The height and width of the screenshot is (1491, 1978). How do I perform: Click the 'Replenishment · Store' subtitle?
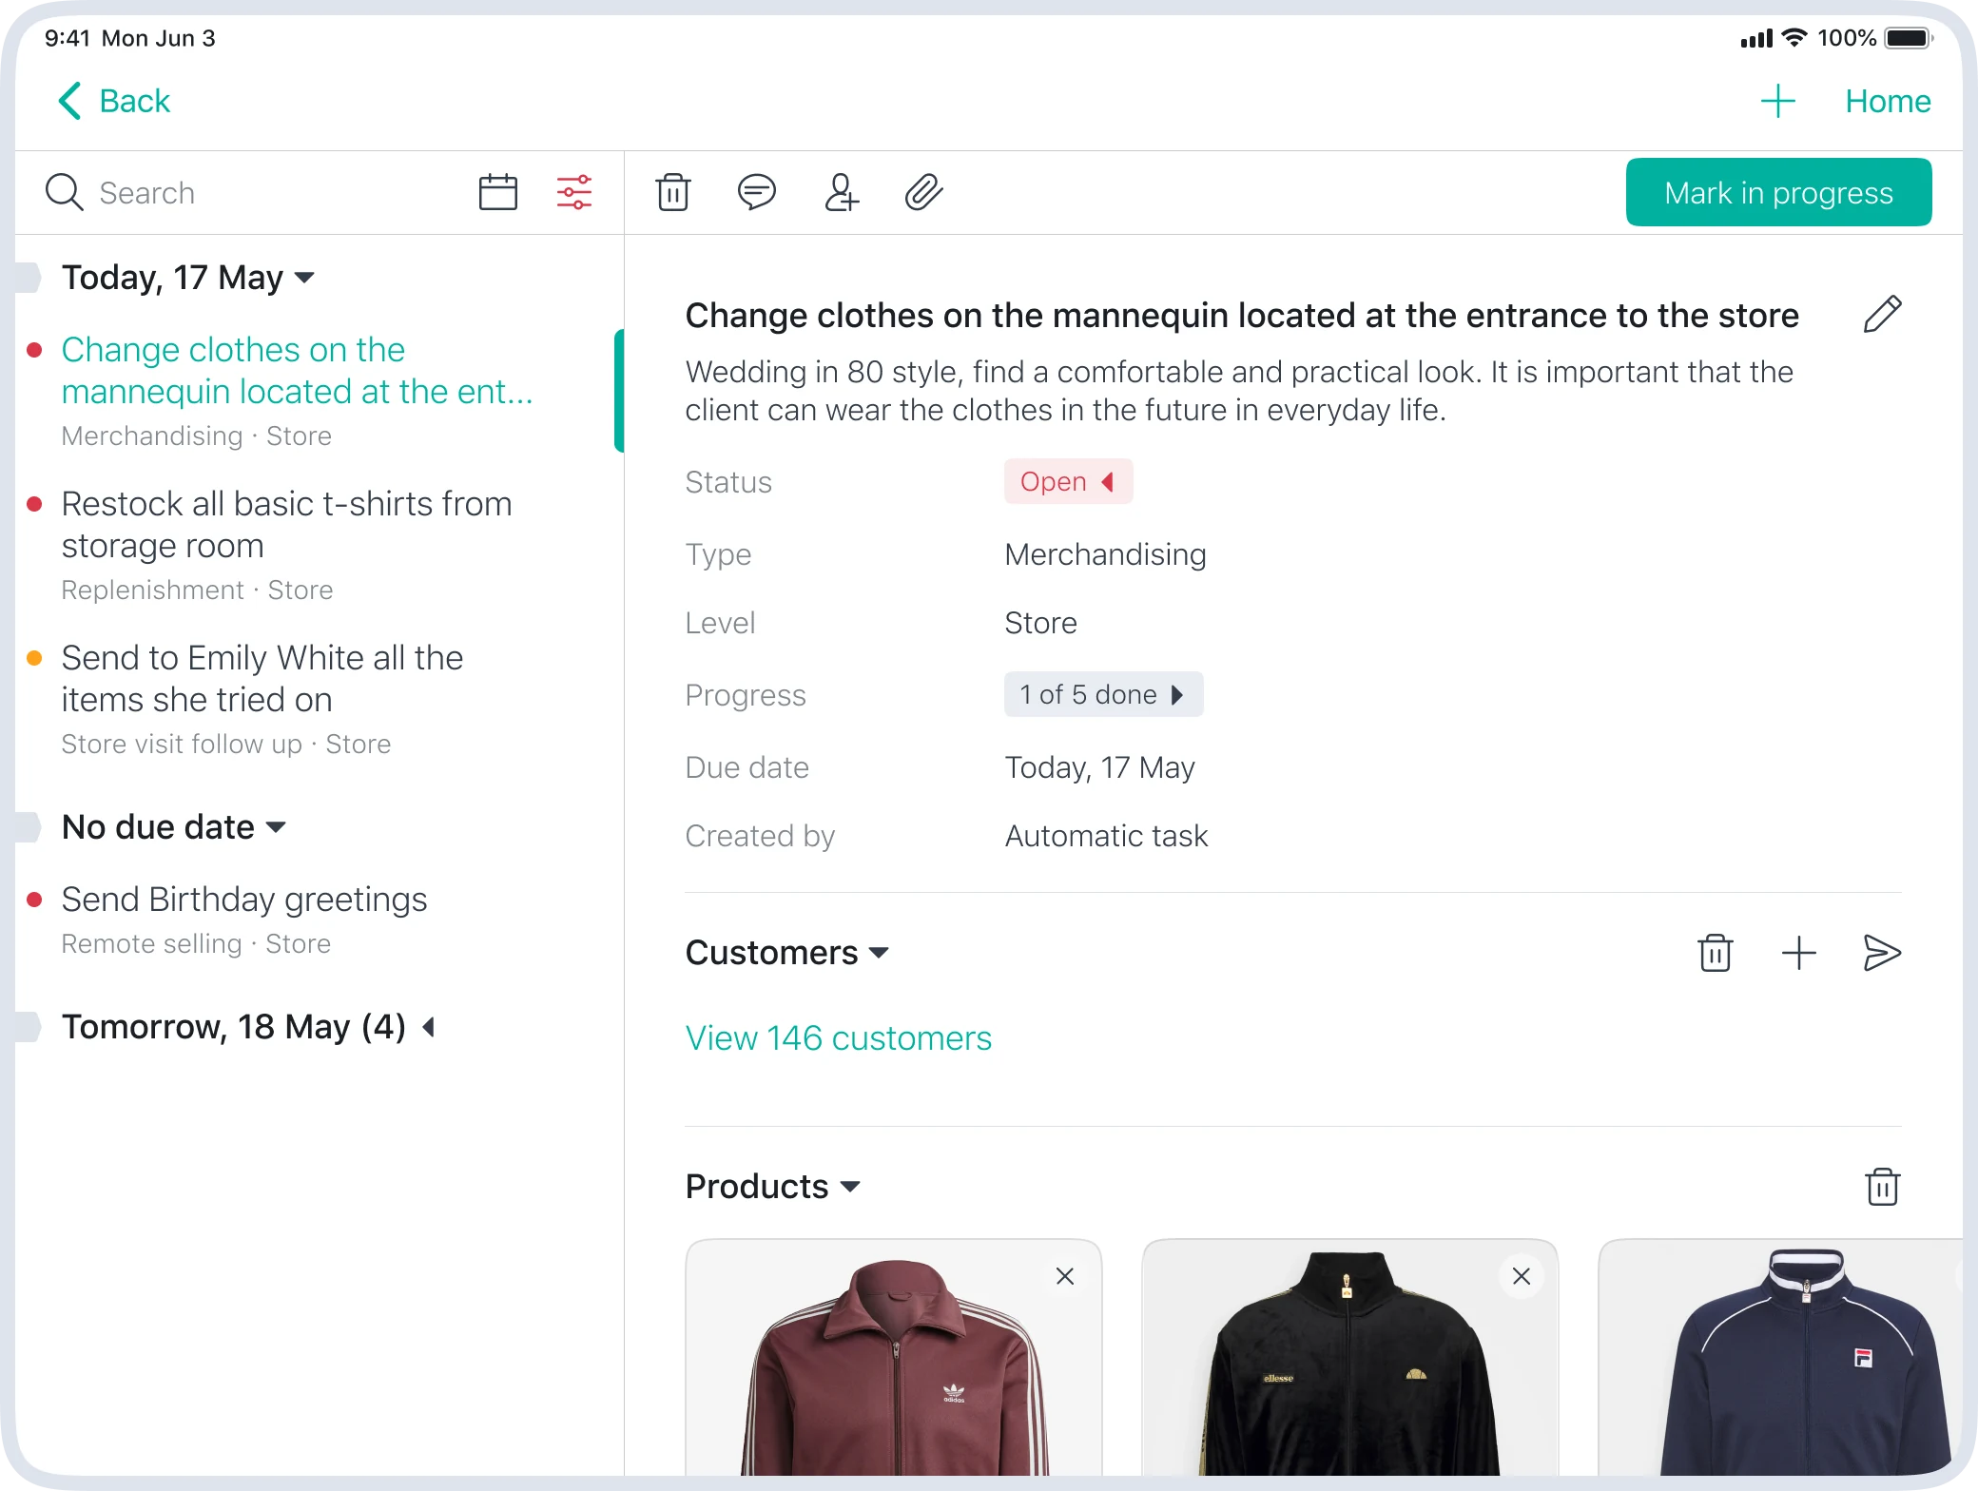coord(197,590)
